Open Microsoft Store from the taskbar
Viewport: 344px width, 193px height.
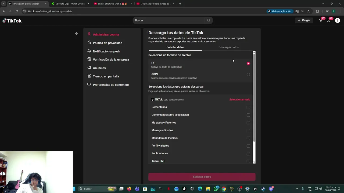145,189
